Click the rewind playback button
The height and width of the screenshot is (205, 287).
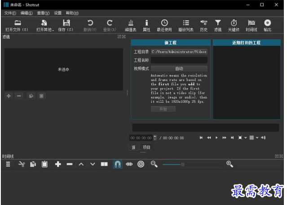(209, 138)
